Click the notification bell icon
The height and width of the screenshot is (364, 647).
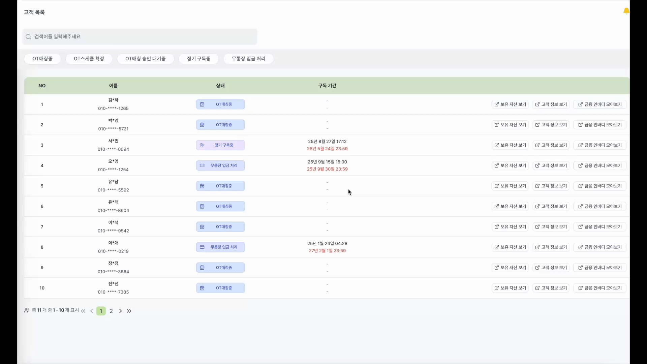tap(626, 11)
